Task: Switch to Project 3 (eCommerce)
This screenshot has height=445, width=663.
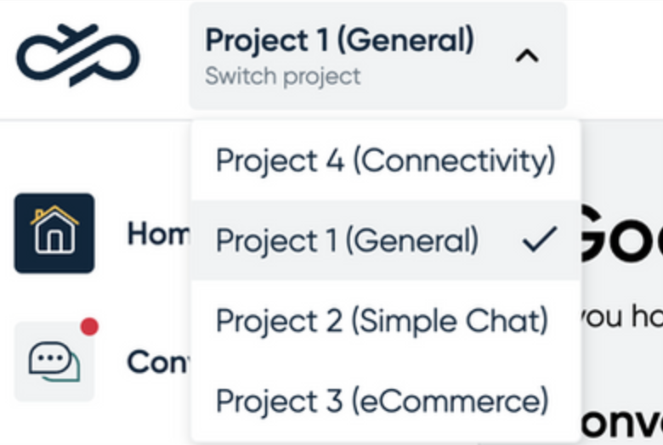Action: (385, 401)
